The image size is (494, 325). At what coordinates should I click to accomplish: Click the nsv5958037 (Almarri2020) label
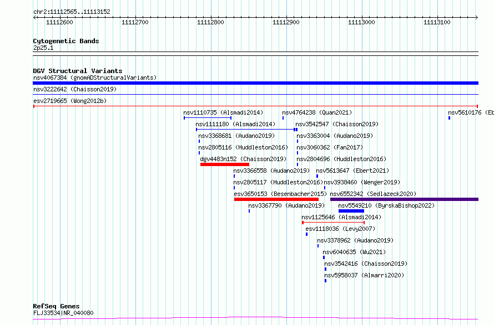(364, 275)
